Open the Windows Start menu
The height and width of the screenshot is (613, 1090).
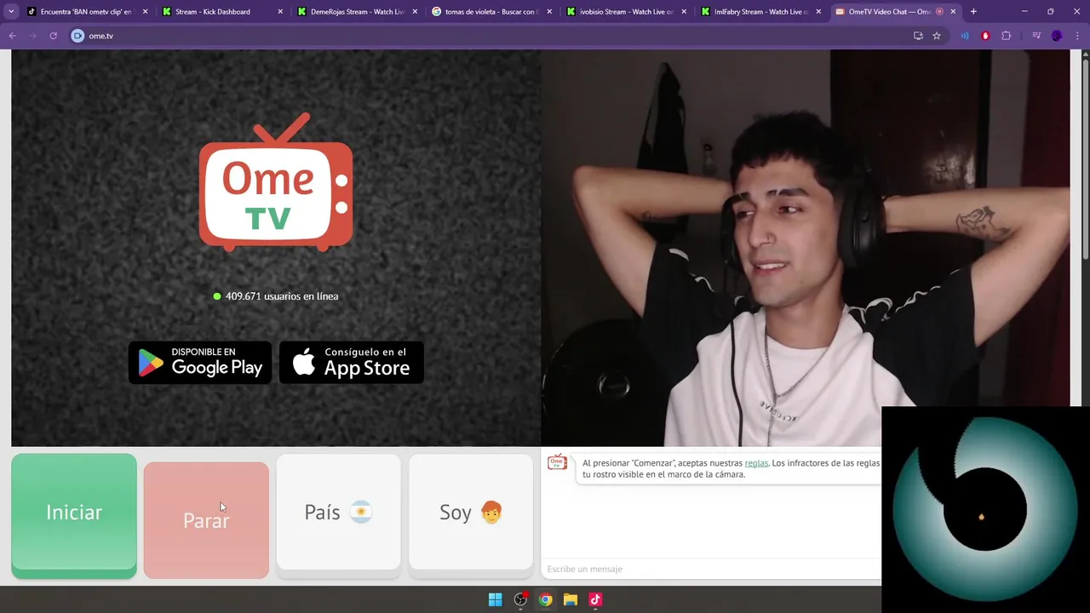click(495, 599)
